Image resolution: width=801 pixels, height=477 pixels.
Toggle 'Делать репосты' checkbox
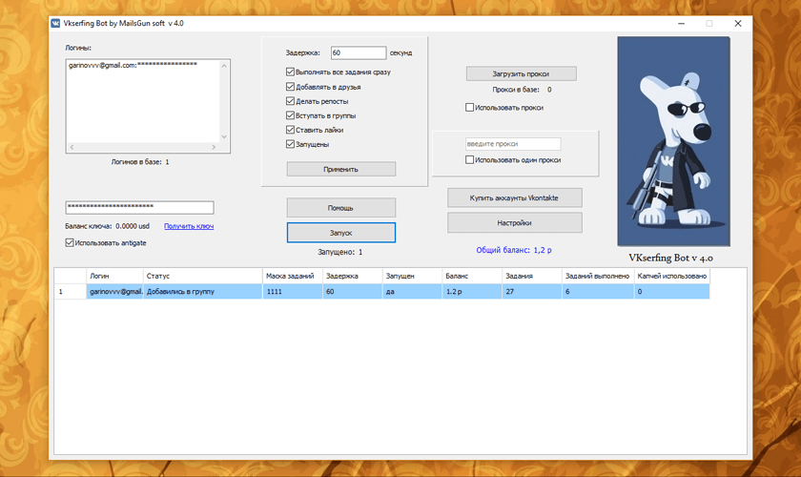(x=290, y=101)
